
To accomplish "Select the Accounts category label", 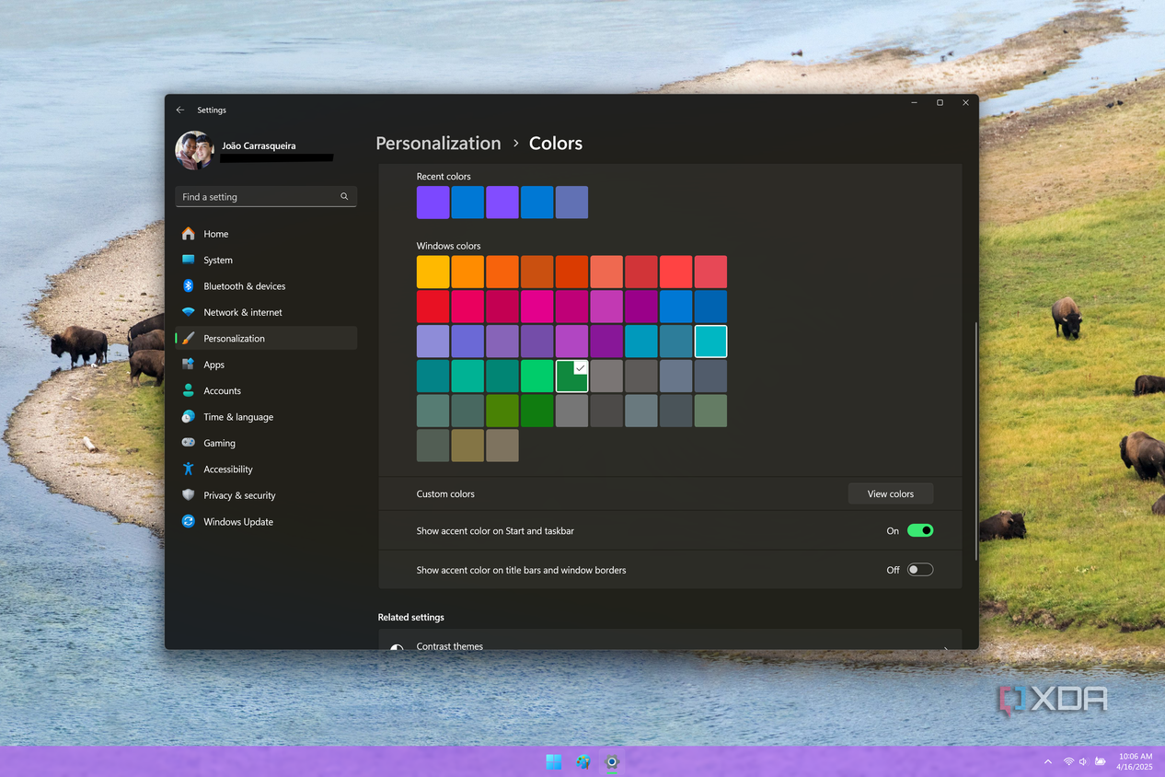I will point(223,390).
